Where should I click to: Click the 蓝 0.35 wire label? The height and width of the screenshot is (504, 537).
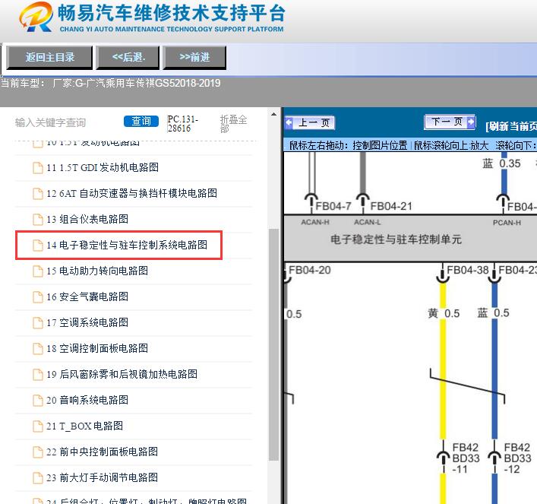point(501,164)
